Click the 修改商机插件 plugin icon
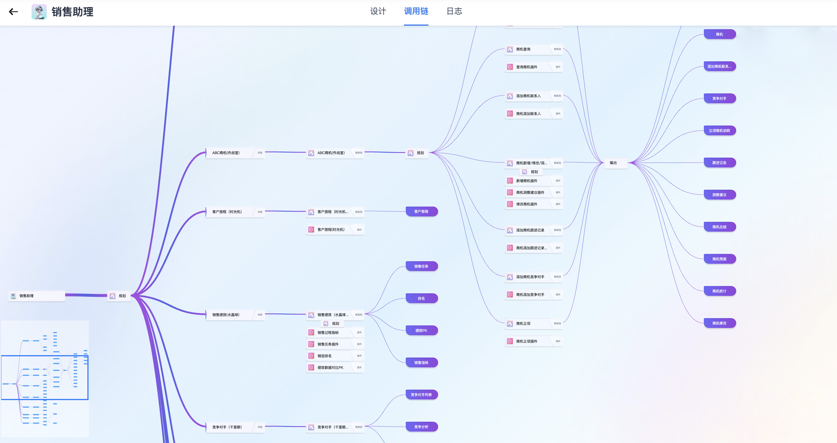Screen dimensions: 837x443 pyautogui.click(x=510, y=204)
